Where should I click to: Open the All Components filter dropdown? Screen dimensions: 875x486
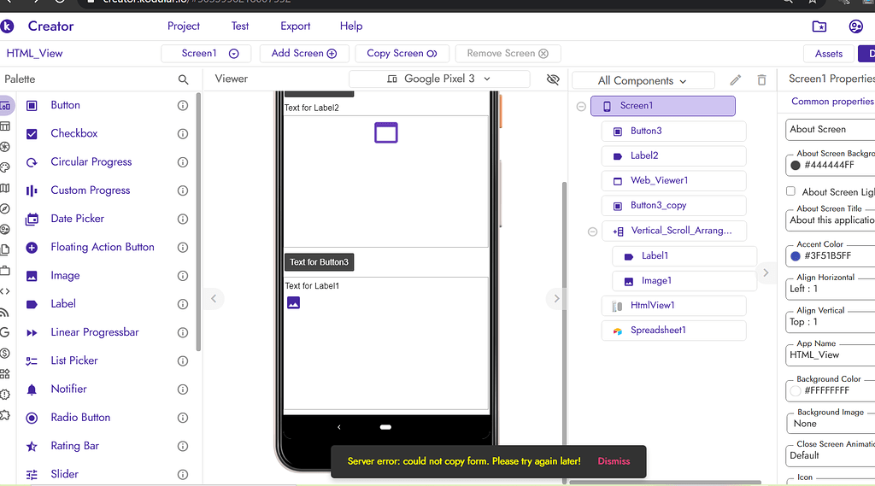(x=643, y=80)
